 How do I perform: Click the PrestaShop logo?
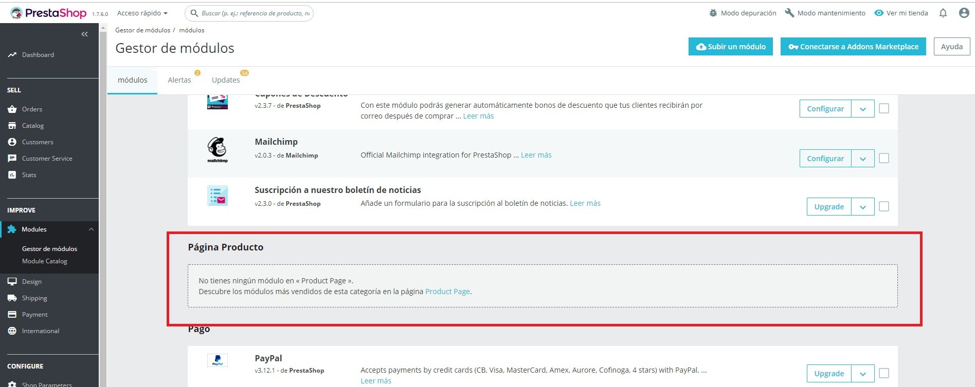[48, 13]
